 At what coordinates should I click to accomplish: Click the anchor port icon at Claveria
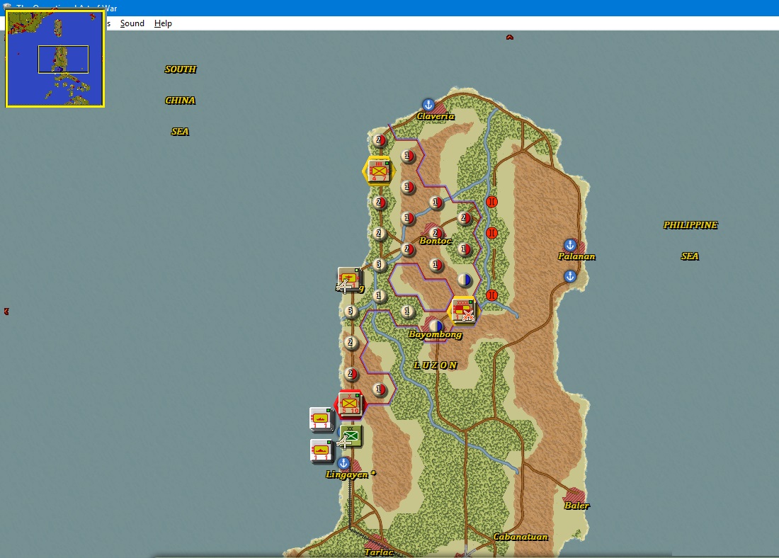(428, 105)
